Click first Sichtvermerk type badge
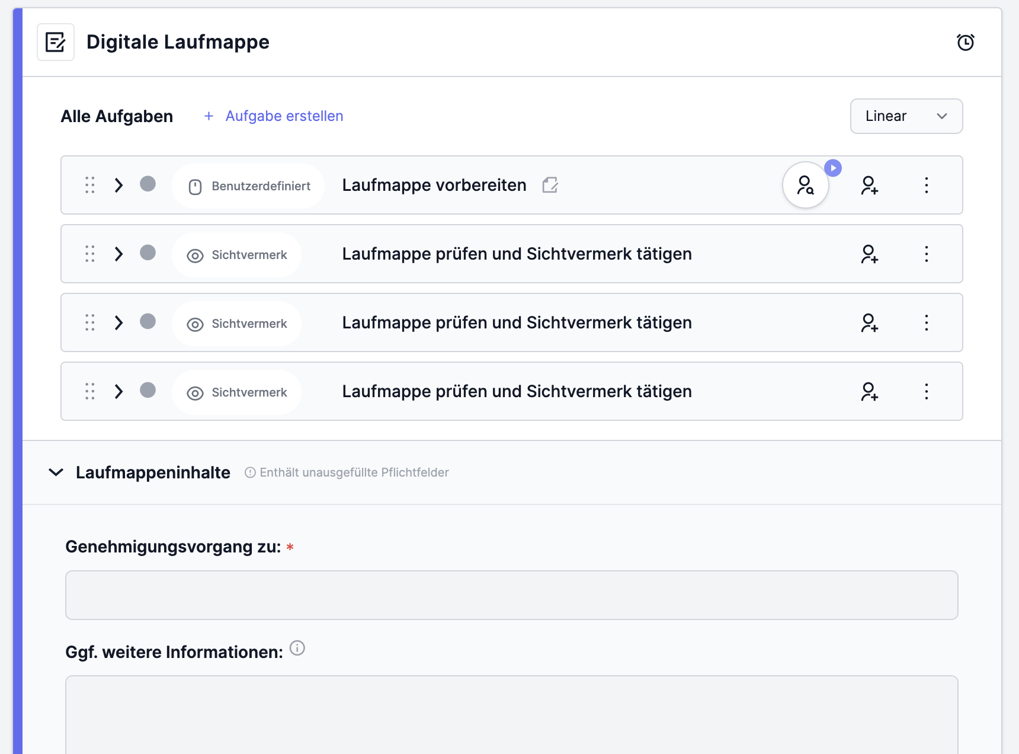The height and width of the screenshot is (754, 1019). pyautogui.click(x=237, y=255)
